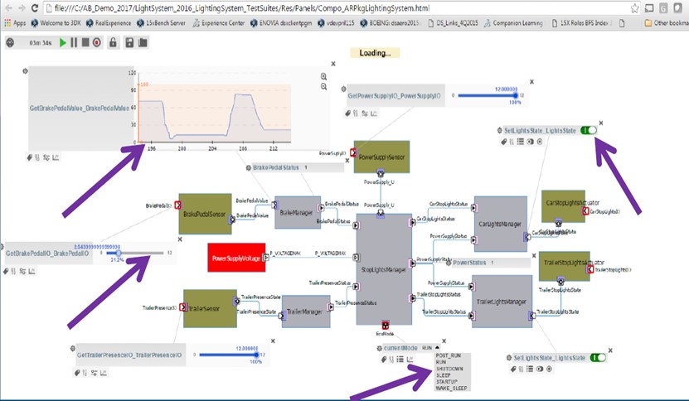Image resolution: width=689 pixels, height=401 pixels.
Task: Start the simulation with the green play button
Action: (x=63, y=42)
